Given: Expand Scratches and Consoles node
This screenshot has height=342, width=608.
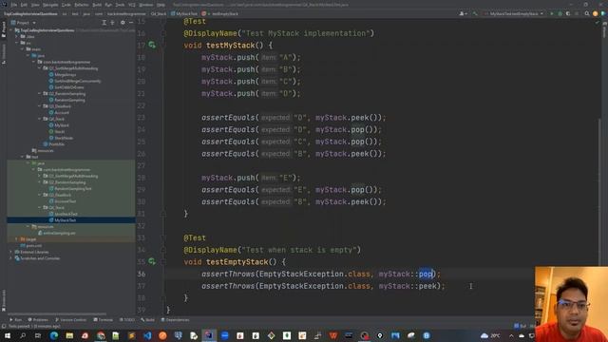Looking at the screenshot, I should coord(10,258).
